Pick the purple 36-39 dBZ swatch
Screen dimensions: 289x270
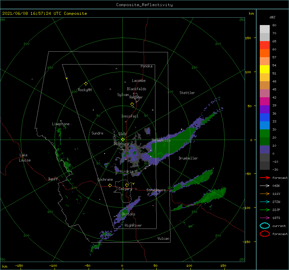[265, 109]
